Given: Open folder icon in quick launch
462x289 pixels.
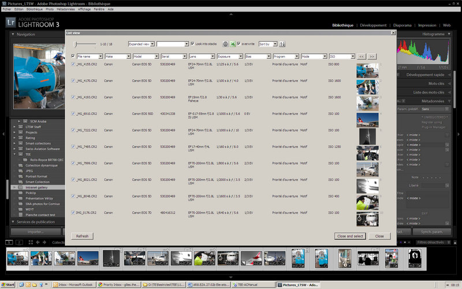Looking at the screenshot, I should click(35, 284).
